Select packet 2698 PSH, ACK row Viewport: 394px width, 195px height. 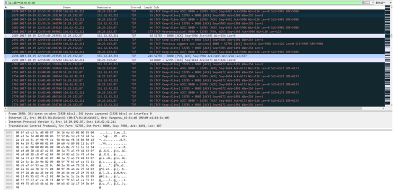point(194,56)
